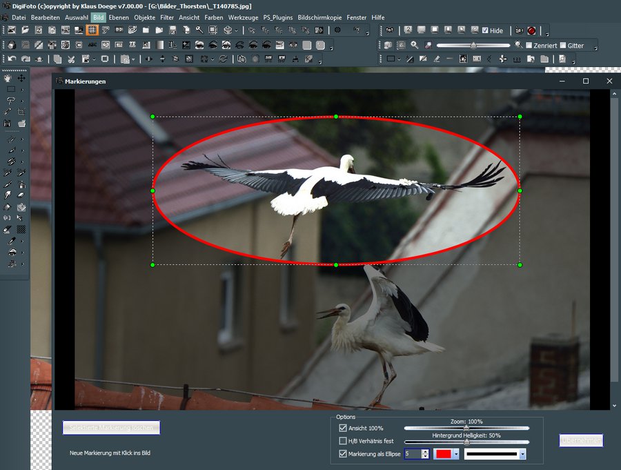621x470 pixels.
Task: Enable H/B Verhältnis fest checkbox
Action: [x=343, y=441]
